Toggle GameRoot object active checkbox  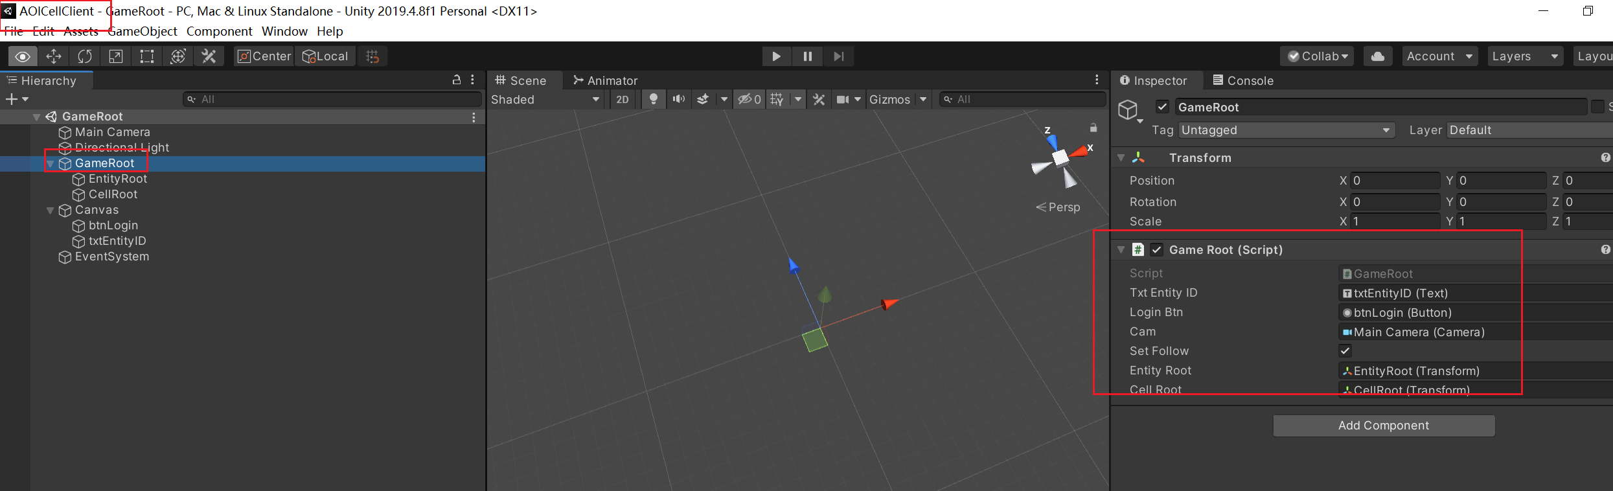(x=1163, y=107)
